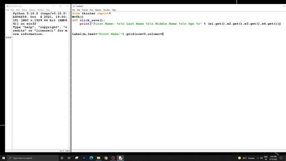Click the Label grid code line
The image size is (286, 161).
tap(118, 34)
